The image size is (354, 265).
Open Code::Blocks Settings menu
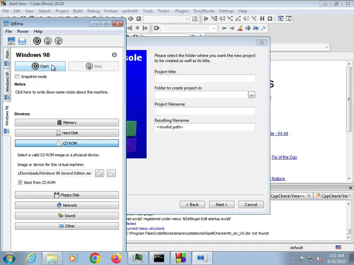pos(226,11)
